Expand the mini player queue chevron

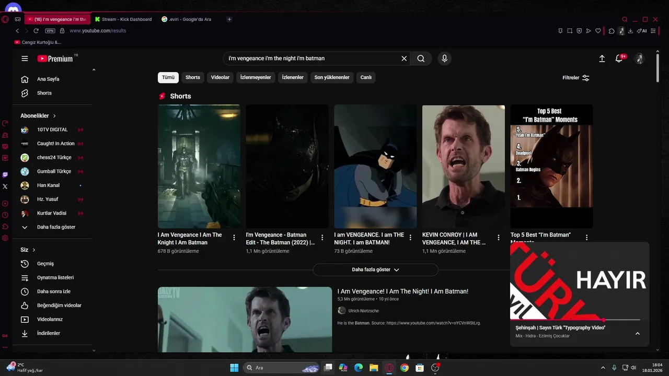638,334
